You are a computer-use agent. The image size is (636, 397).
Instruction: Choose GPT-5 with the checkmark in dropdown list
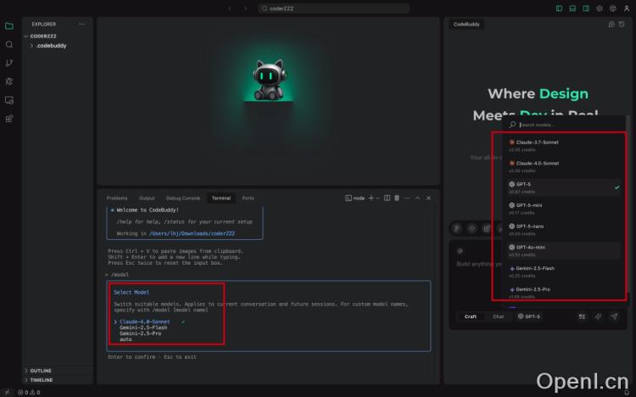(x=564, y=187)
